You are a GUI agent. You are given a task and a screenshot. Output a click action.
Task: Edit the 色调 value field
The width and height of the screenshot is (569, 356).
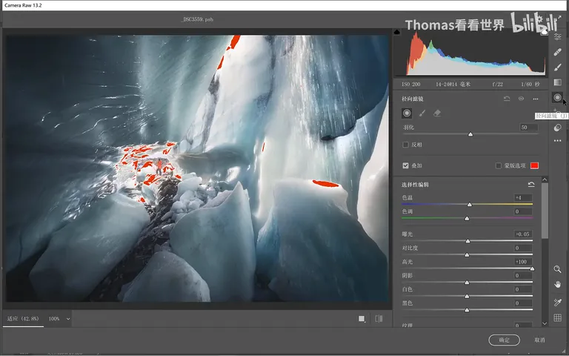[x=523, y=211]
